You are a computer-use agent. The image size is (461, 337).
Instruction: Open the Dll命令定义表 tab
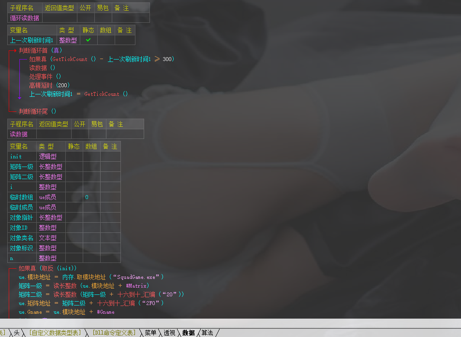coord(114,333)
